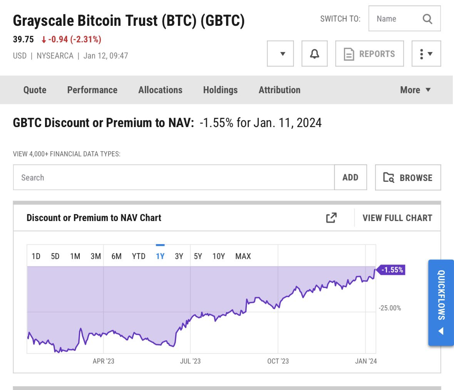Open the alert bell notification button

coord(315,54)
